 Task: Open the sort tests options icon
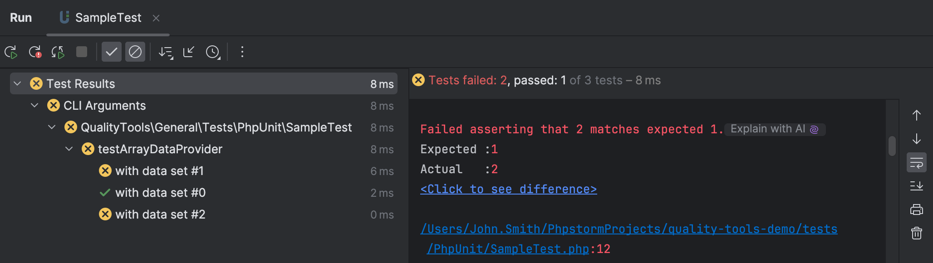[x=165, y=52]
